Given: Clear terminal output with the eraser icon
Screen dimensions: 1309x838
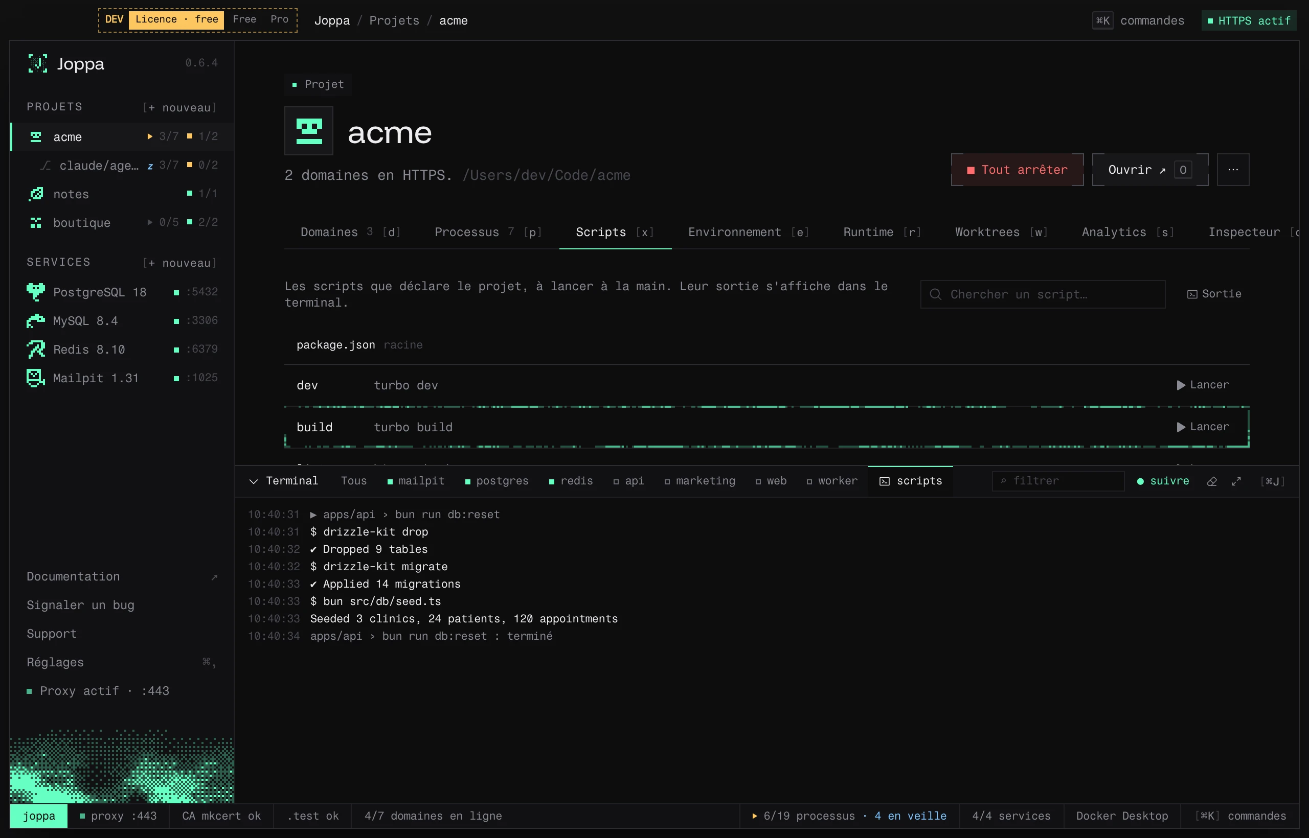Looking at the screenshot, I should pyautogui.click(x=1211, y=481).
